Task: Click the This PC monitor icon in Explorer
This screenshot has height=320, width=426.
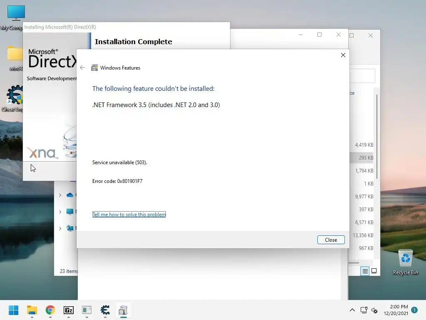Action: click(70, 212)
